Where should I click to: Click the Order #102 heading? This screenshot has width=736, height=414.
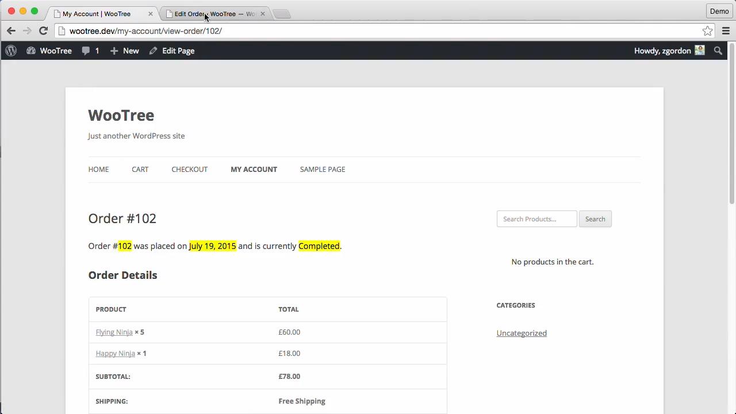coord(122,218)
